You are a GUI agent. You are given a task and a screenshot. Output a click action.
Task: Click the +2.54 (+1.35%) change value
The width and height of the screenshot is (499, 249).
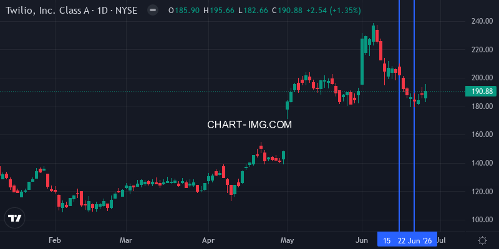click(334, 11)
